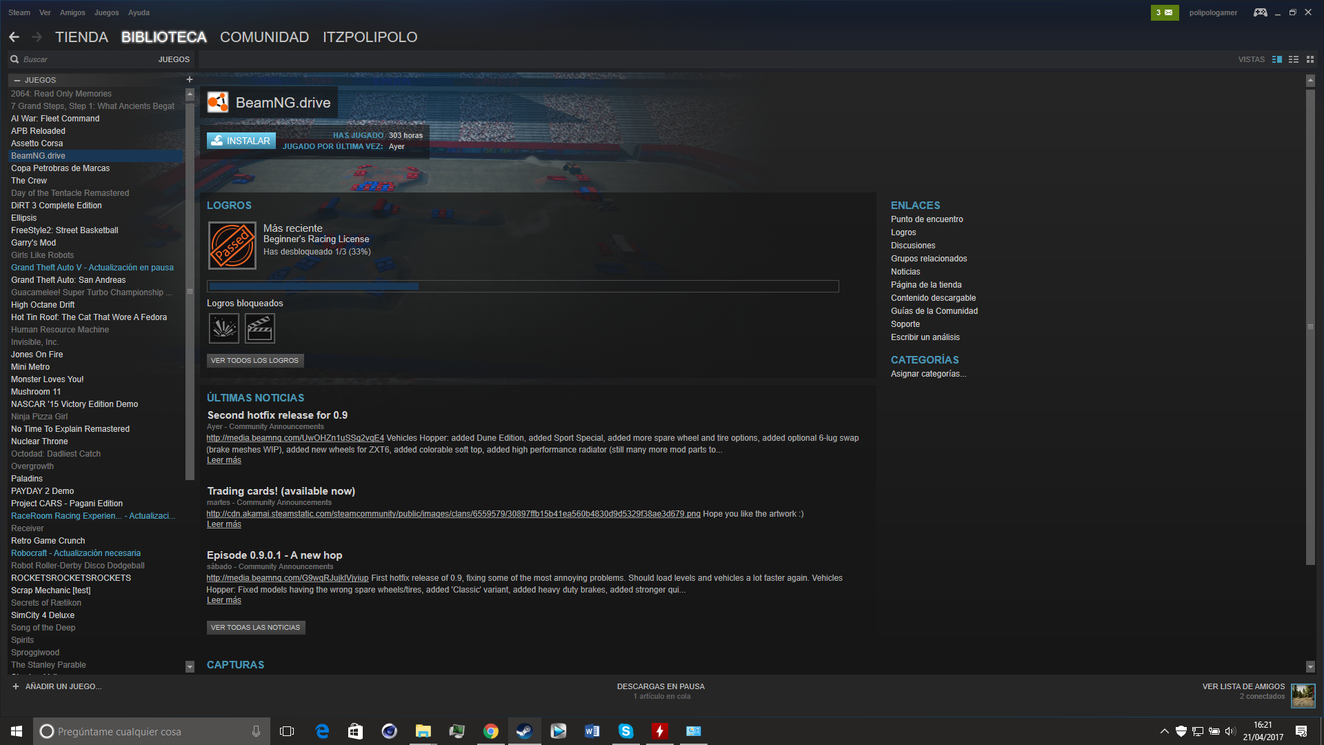The width and height of the screenshot is (1324, 745).
Task: View the locked clapperboard achievement icon
Action: pyautogui.click(x=260, y=328)
